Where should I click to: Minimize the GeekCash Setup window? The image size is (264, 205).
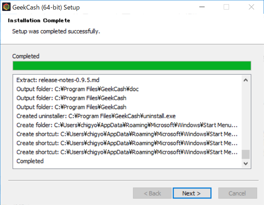click(202, 7)
